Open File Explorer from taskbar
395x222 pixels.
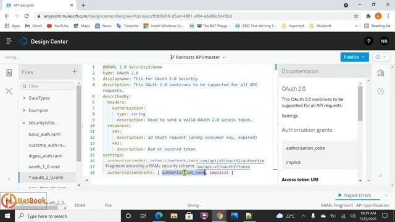[174, 216]
